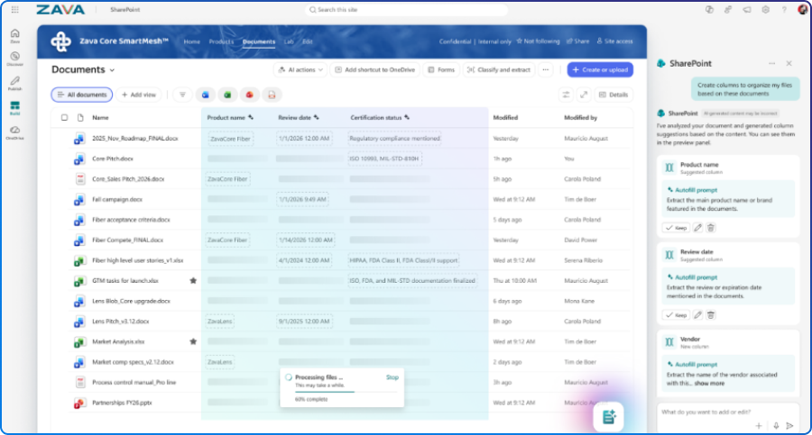Image resolution: width=812 pixels, height=435 pixels.
Task: Open Build in the left rail
Action: pyautogui.click(x=15, y=108)
